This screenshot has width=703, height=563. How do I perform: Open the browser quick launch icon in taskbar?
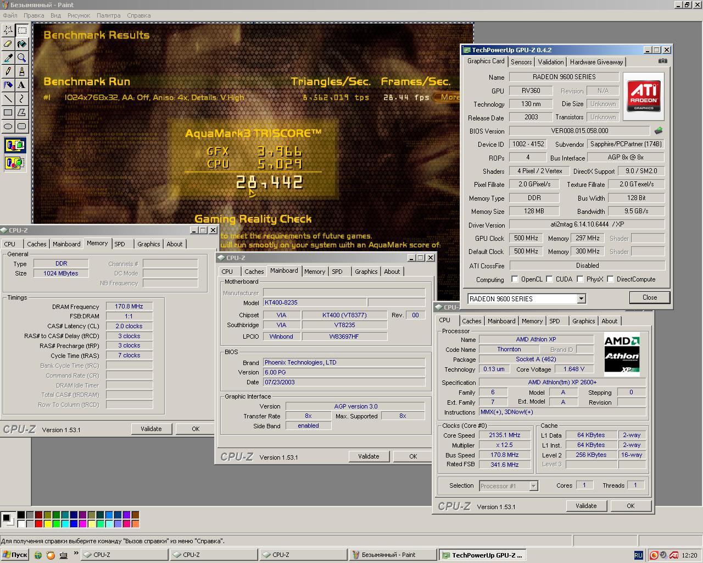(38, 555)
